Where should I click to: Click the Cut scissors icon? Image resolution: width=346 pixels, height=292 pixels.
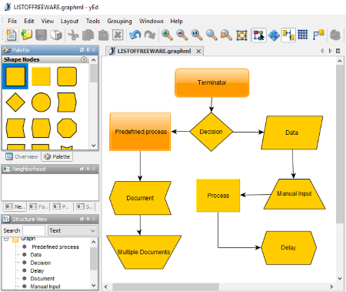pyautogui.click(x=73, y=35)
